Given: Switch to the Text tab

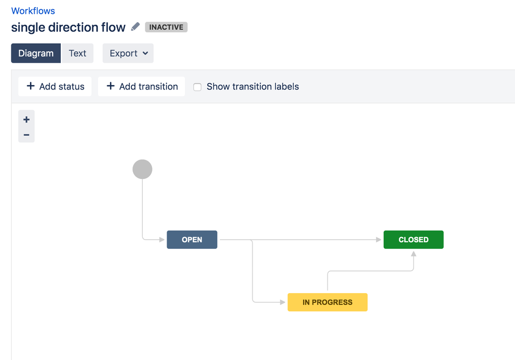Looking at the screenshot, I should (77, 53).
